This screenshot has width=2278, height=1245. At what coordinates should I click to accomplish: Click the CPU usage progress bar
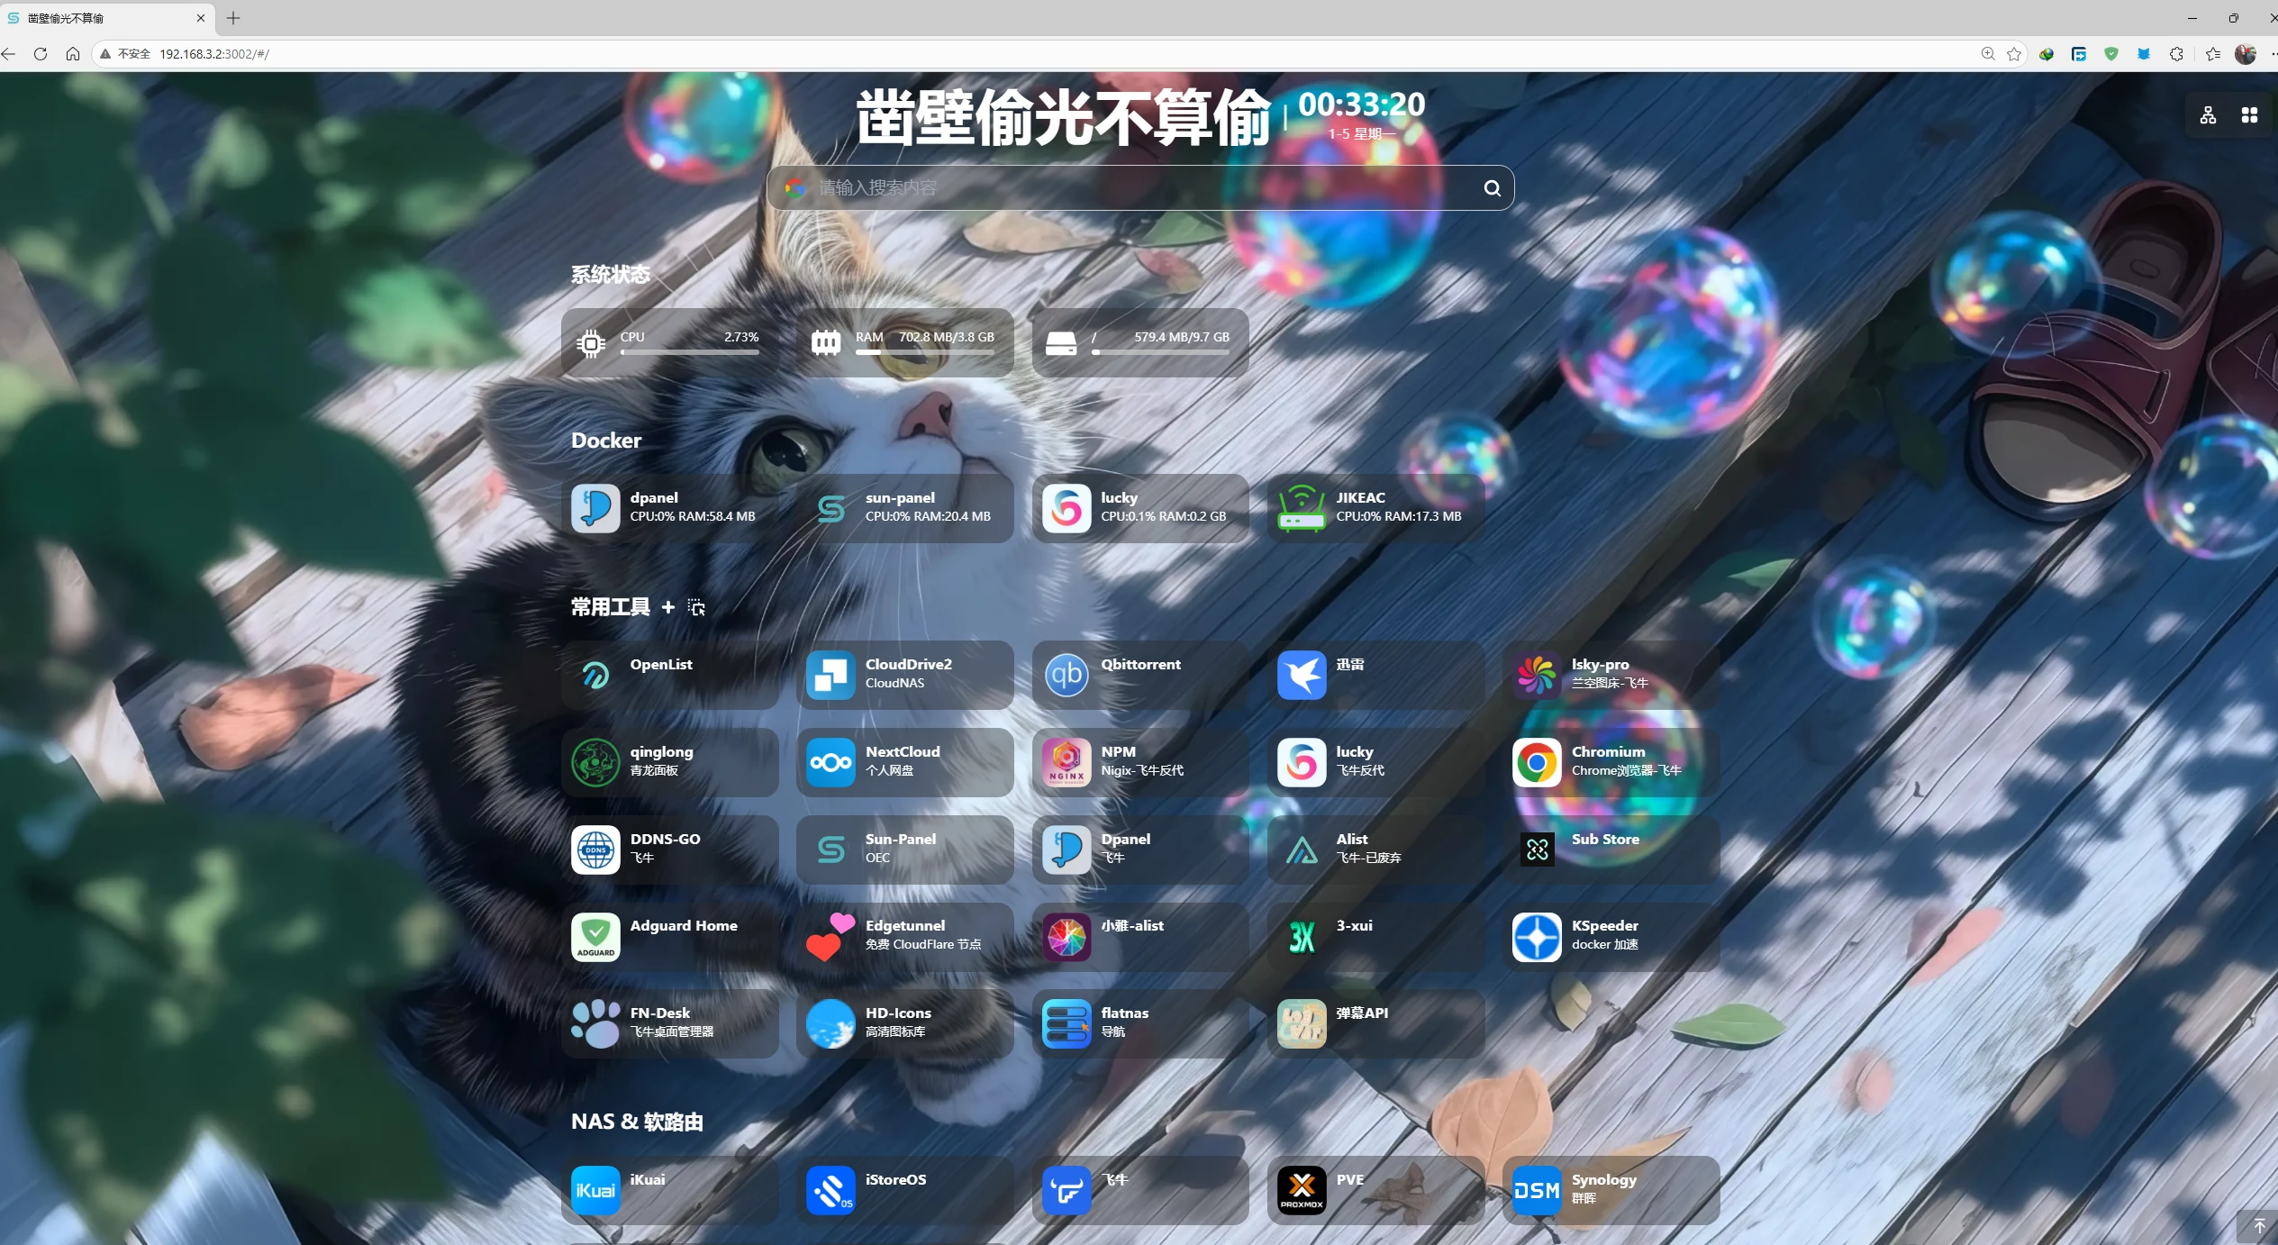coord(689,352)
